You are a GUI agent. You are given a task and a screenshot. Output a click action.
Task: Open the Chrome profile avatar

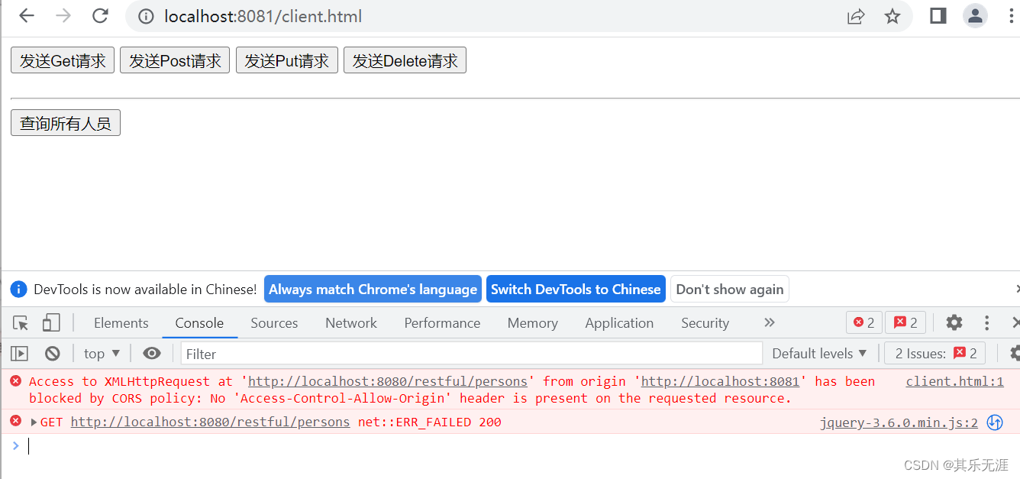pyautogui.click(x=975, y=16)
